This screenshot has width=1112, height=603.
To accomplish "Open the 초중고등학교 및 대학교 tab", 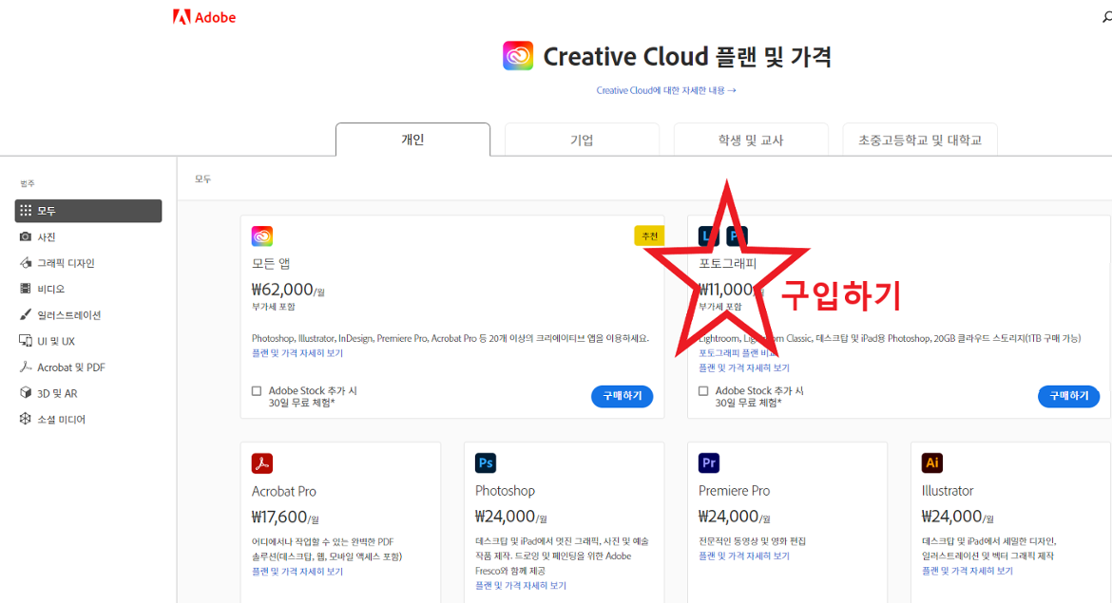I will [x=919, y=141].
